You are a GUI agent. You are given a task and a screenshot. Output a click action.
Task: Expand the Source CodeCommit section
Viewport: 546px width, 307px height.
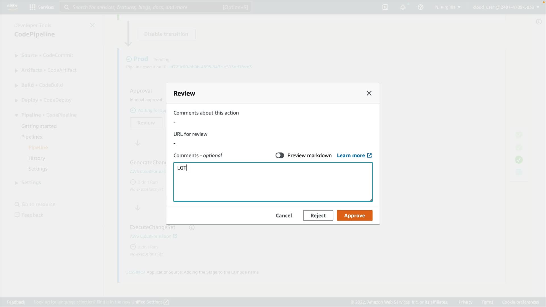point(16,55)
